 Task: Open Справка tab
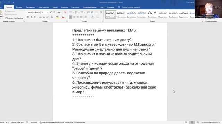110,7
